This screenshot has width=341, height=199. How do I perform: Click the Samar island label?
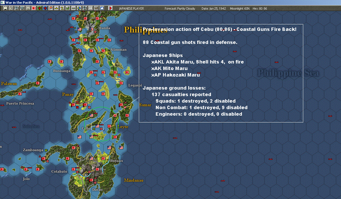(145, 105)
